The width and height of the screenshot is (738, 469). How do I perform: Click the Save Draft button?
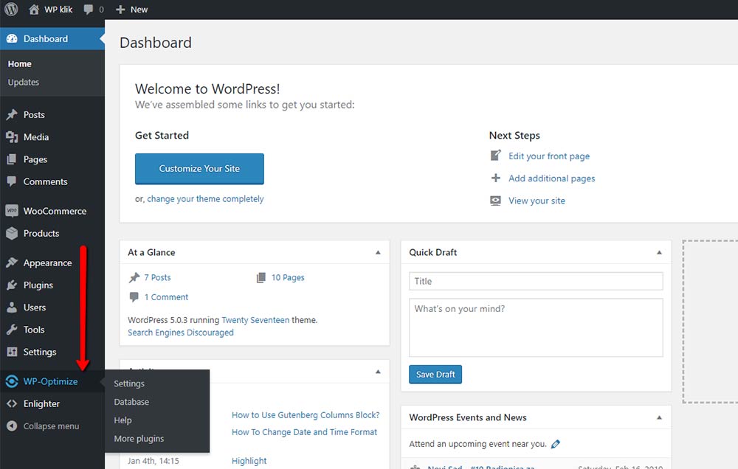pyautogui.click(x=435, y=375)
